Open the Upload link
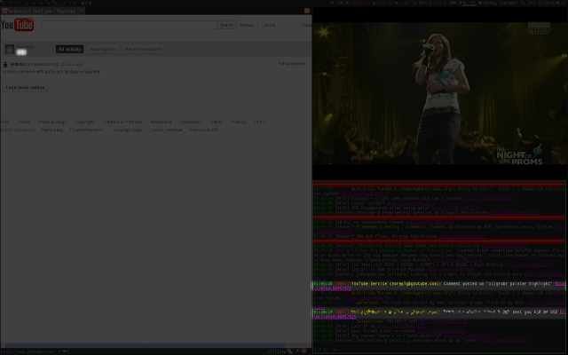 pyautogui.click(x=268, y=25)
